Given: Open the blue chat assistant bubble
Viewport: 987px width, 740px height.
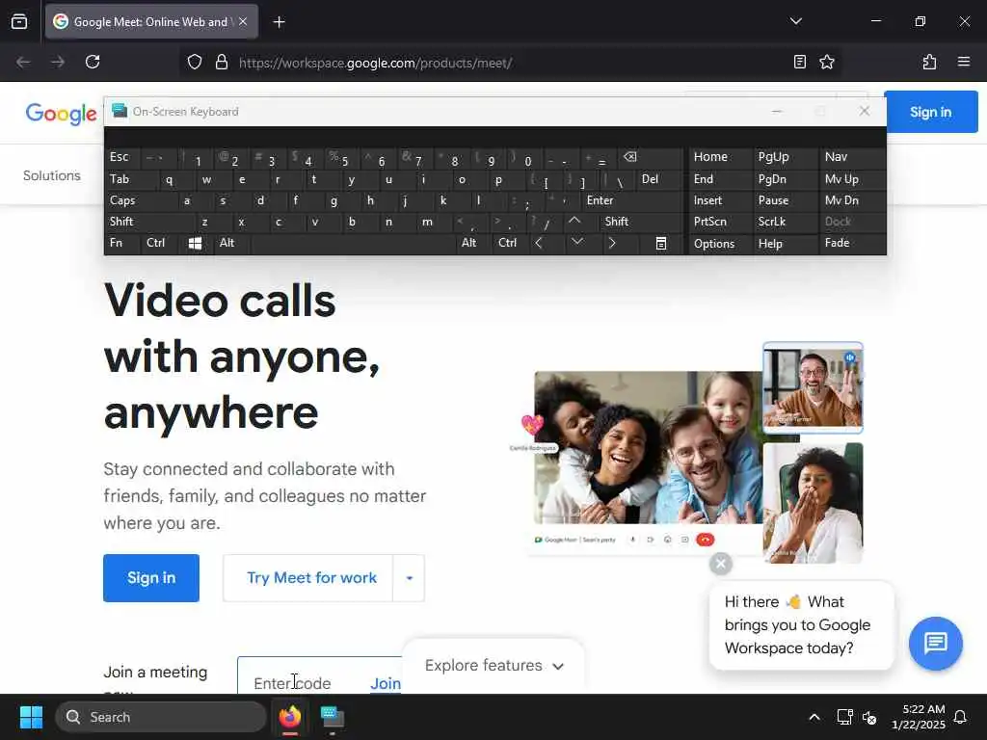Looking at the screenshot, I should [935, 643].
